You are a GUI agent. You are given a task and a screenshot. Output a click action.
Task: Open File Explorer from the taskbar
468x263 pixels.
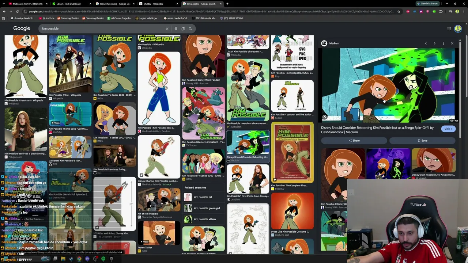point(63,259)
